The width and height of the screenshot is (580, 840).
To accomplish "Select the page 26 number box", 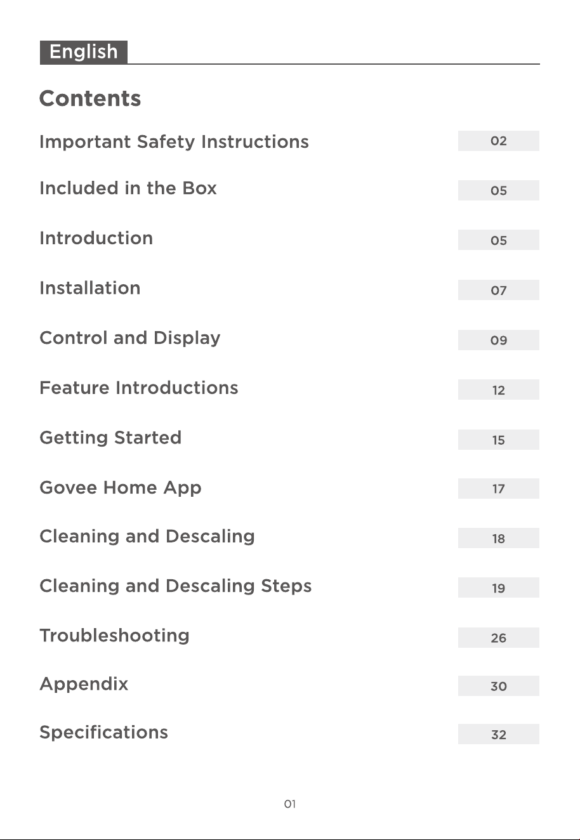I will 499,638.
